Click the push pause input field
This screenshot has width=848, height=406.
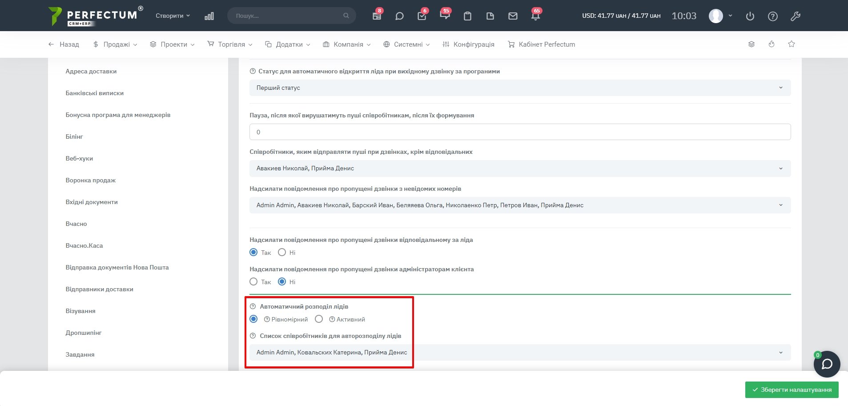pyautogui.click(x=520, y=132)
